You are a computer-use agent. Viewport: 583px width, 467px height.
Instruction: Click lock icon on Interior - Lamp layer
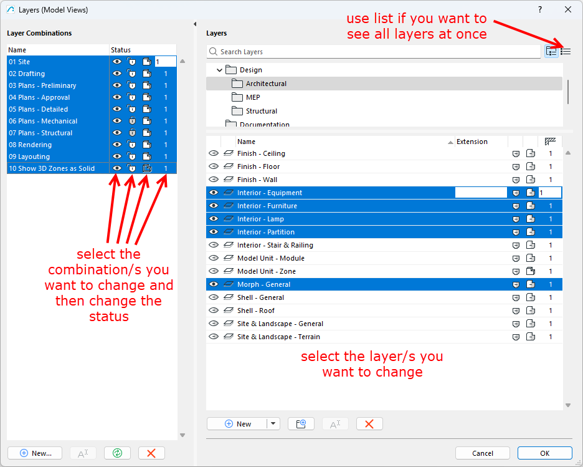point(516,219)
